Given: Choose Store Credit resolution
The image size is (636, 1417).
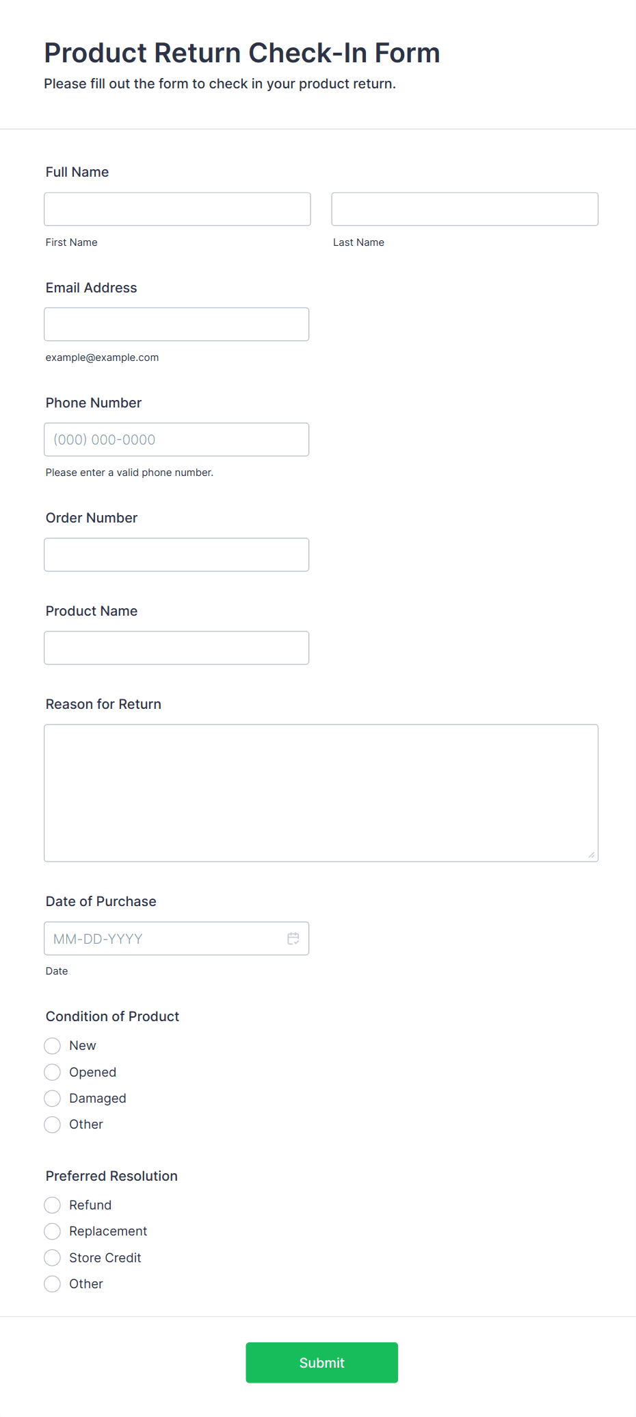Looking at the screenshot, I should [52, 1257].
